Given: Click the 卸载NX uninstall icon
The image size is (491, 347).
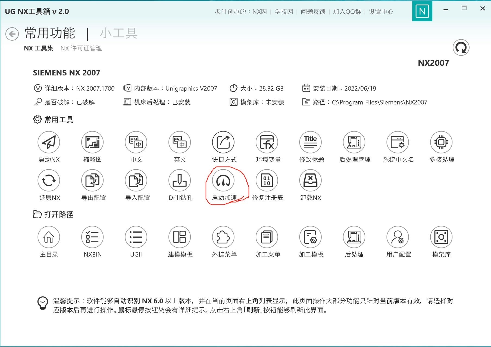Looking at the screenshot, I should [310, 181].
